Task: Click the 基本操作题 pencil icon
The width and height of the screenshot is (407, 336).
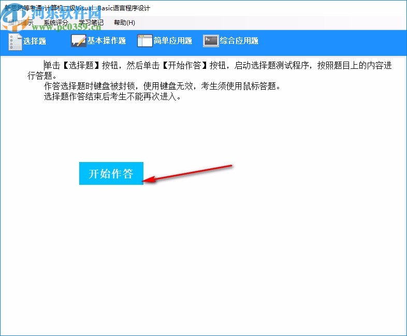Action: point(78,41)
